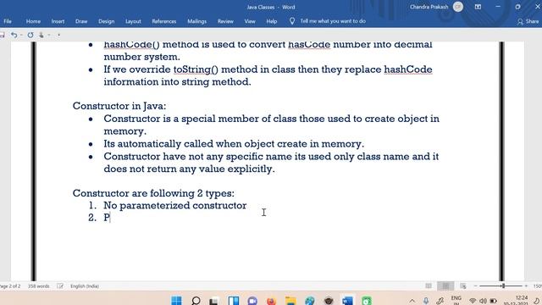This screenshot has width=542, height=305.
Task: Switch to the Mailings ribbon tab
Action: tap(196, 21)
